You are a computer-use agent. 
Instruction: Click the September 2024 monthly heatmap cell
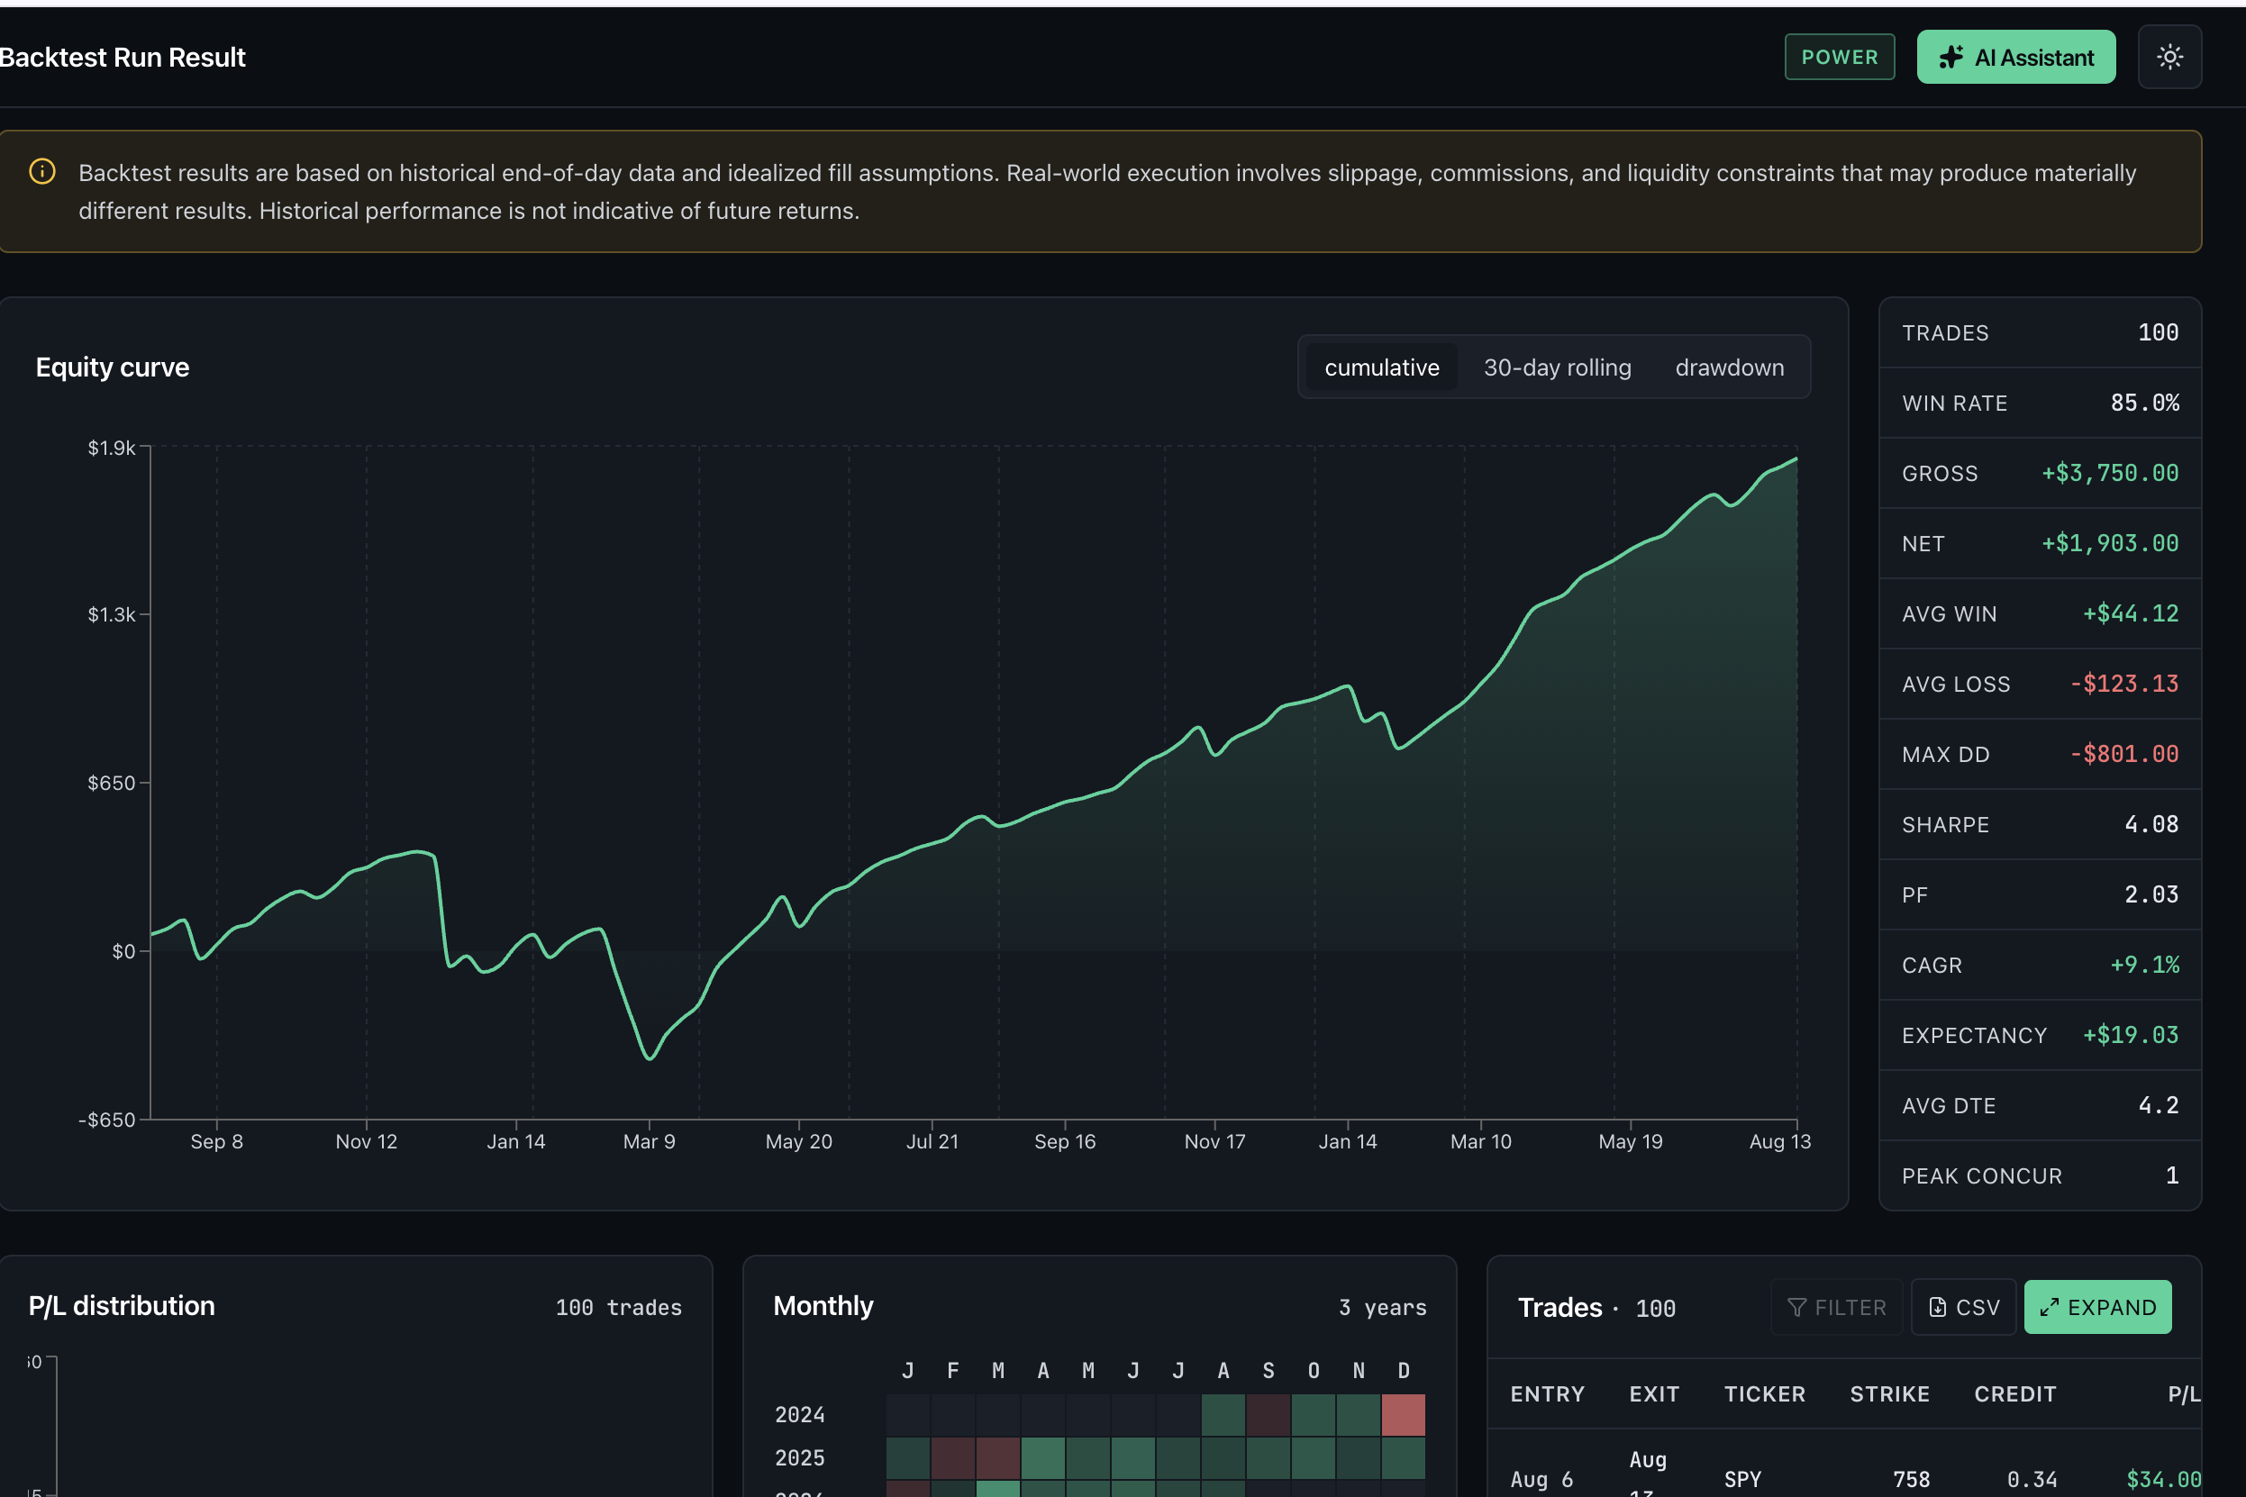coord(1268,1415)
